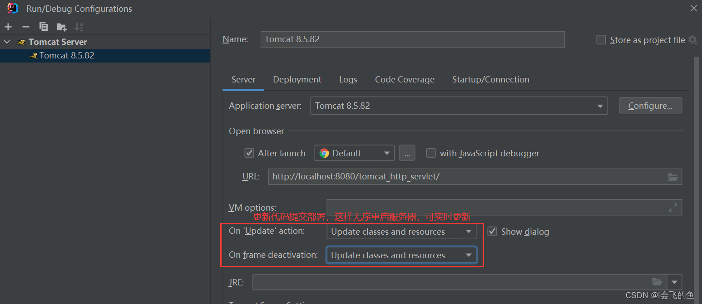Copy the selected configuration

tap(44, 27)
